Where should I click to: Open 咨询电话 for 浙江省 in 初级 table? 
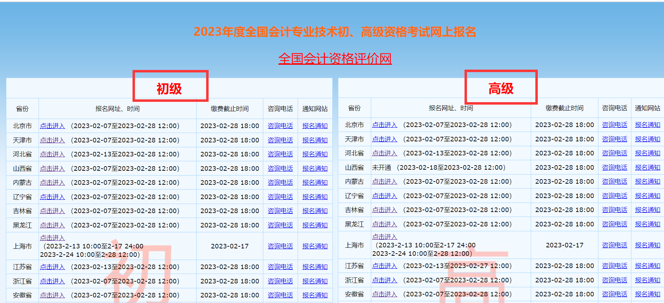click(x=280, y=281)
